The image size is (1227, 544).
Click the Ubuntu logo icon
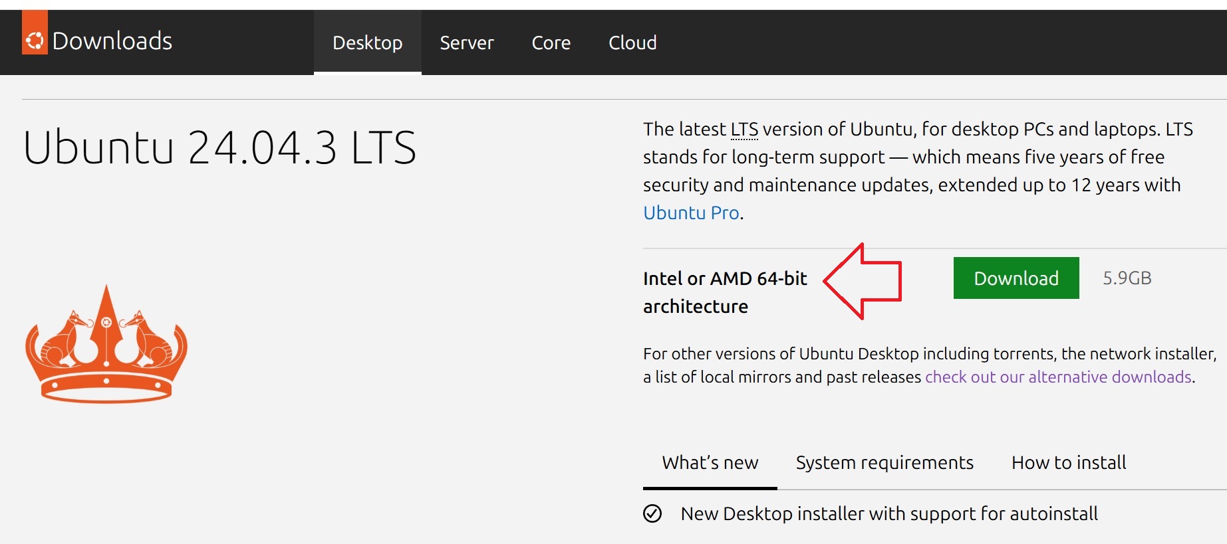pyautogui.click(x=35, y=41)
